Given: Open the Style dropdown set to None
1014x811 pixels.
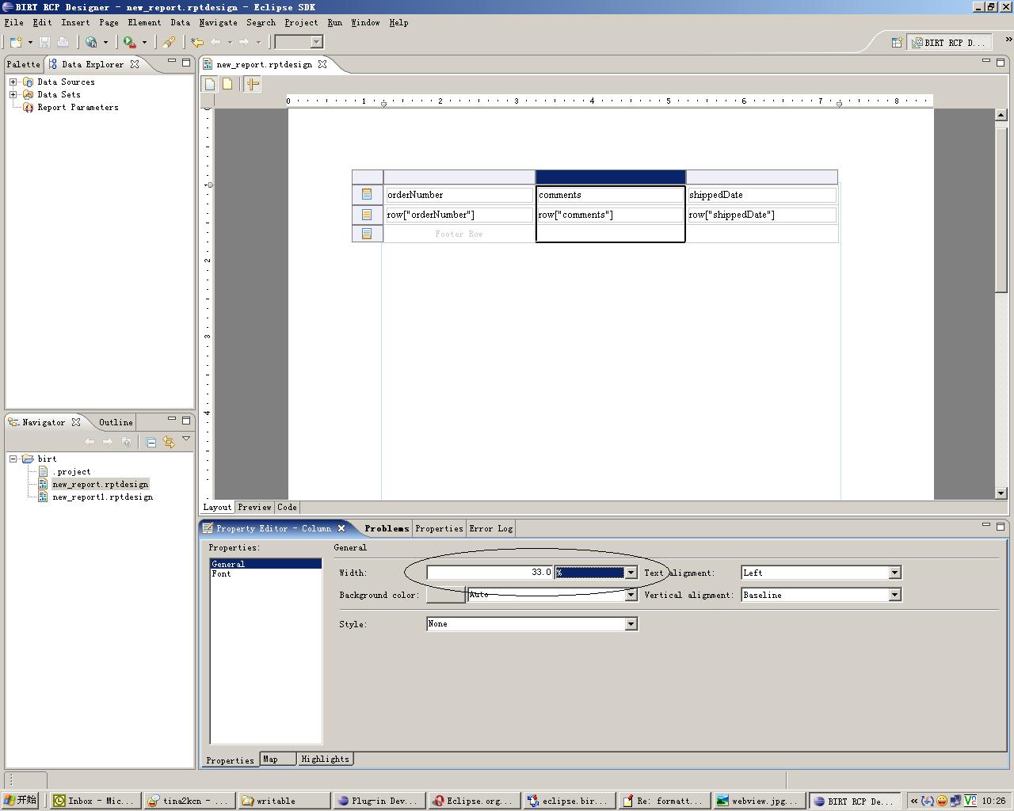Looking at the screenshot, I should (x=631, y=624).
